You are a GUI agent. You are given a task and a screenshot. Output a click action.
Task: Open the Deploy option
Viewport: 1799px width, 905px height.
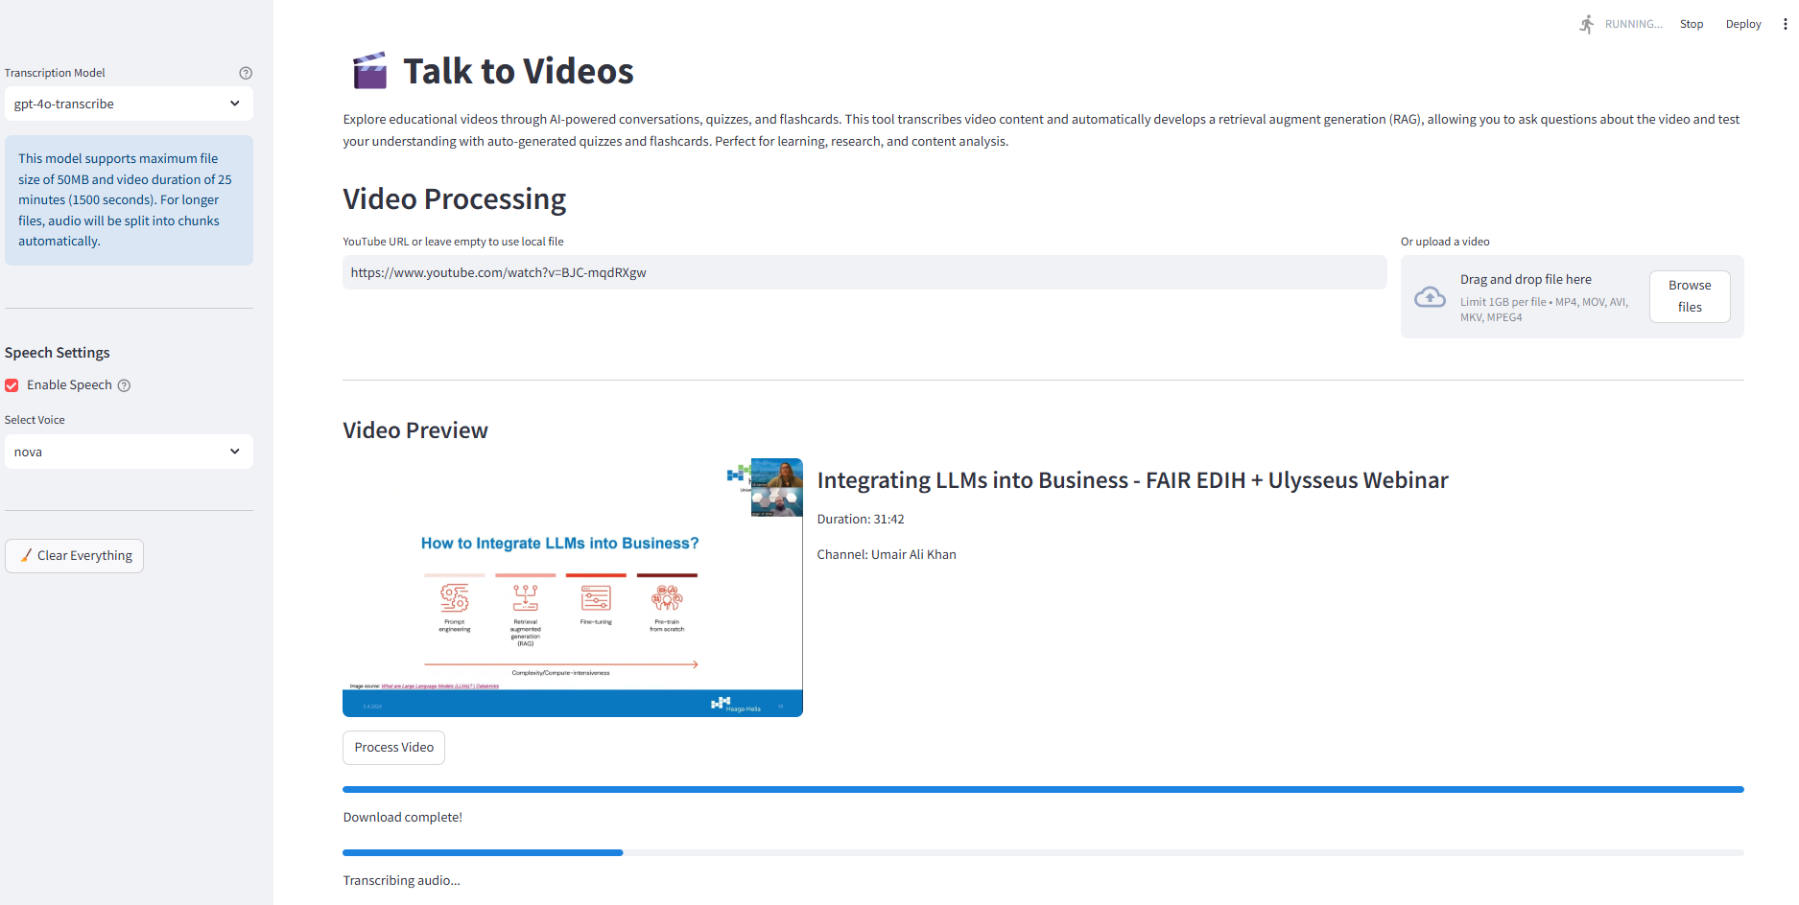pyautogui.click(x=1743, y=24)
